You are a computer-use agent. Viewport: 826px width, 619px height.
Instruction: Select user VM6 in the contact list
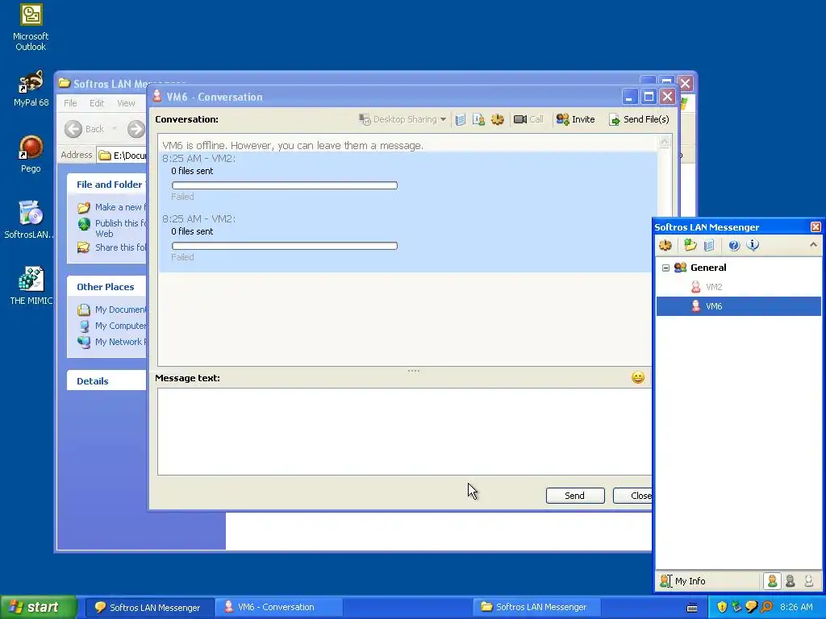click(739, 306)
